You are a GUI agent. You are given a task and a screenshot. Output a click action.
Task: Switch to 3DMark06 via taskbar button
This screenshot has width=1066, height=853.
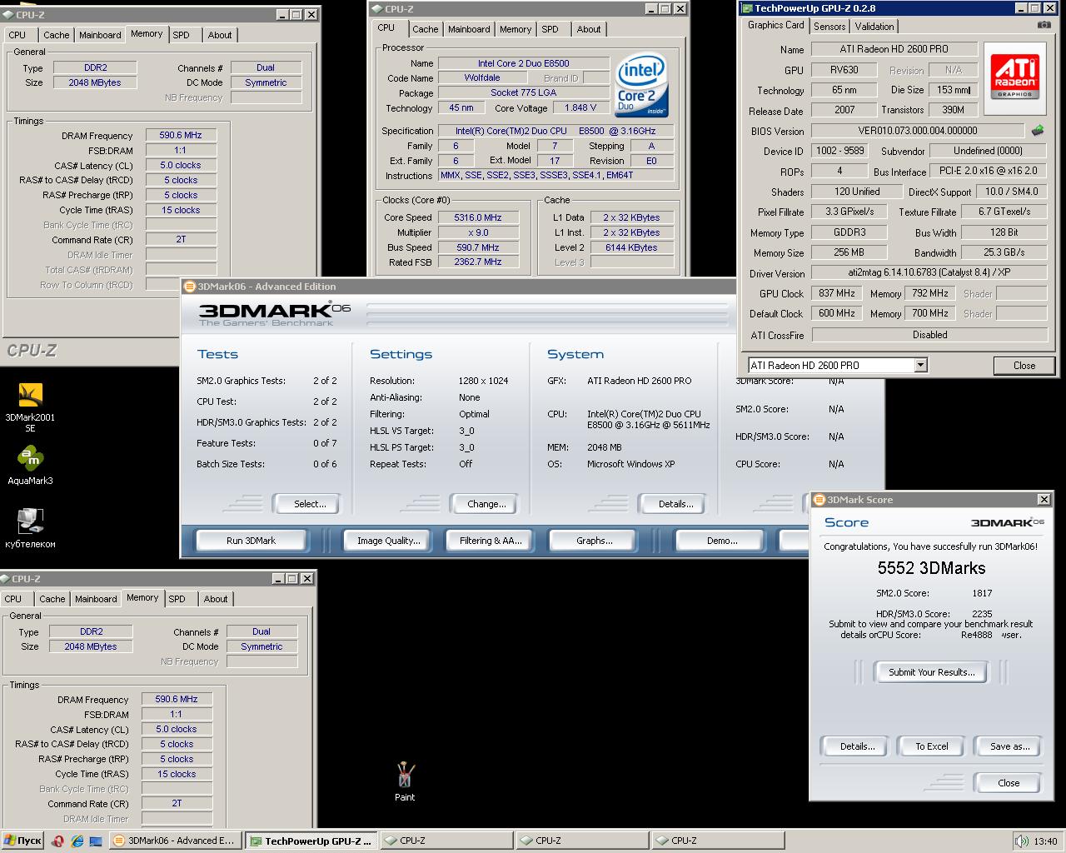(x=175, y=841)
